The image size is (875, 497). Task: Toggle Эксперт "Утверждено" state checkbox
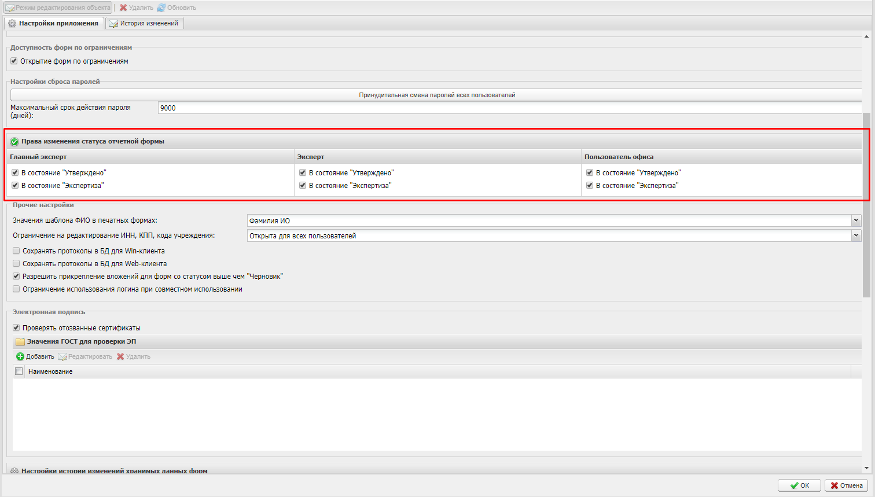[302, 172]
